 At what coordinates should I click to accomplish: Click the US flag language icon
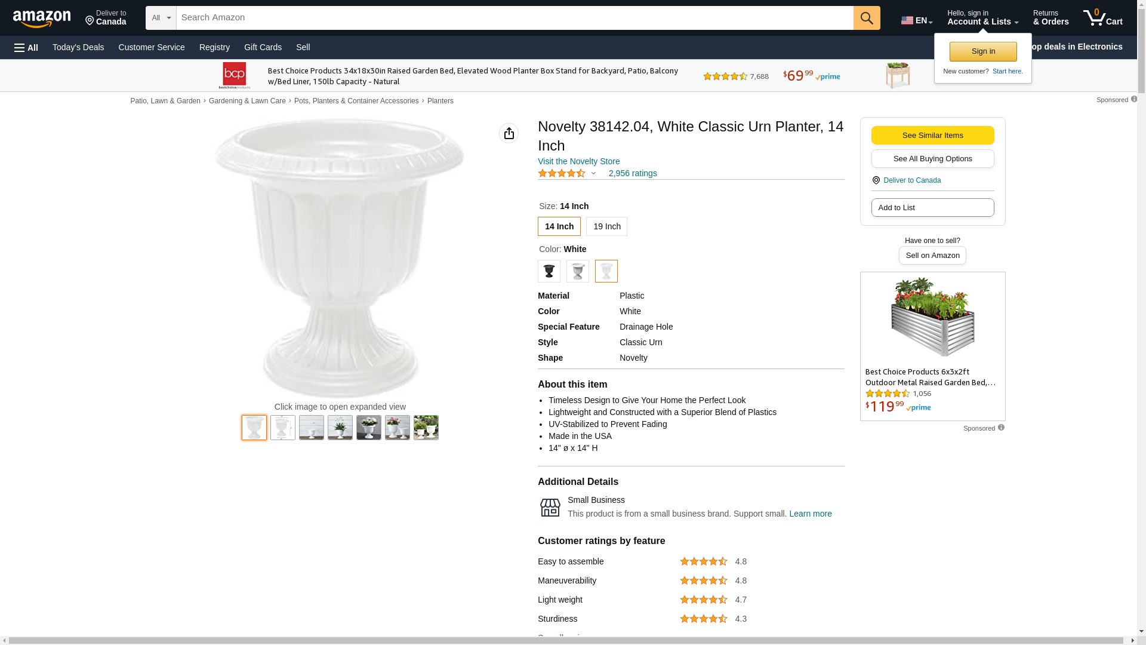[x=907, y=20]
